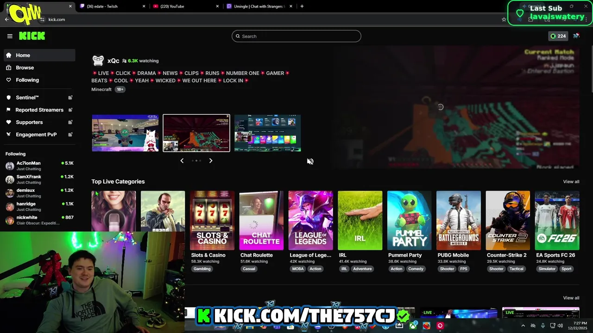Show hidden system tray icons chevron
This screenshot has width=593, height=333.
523,326
